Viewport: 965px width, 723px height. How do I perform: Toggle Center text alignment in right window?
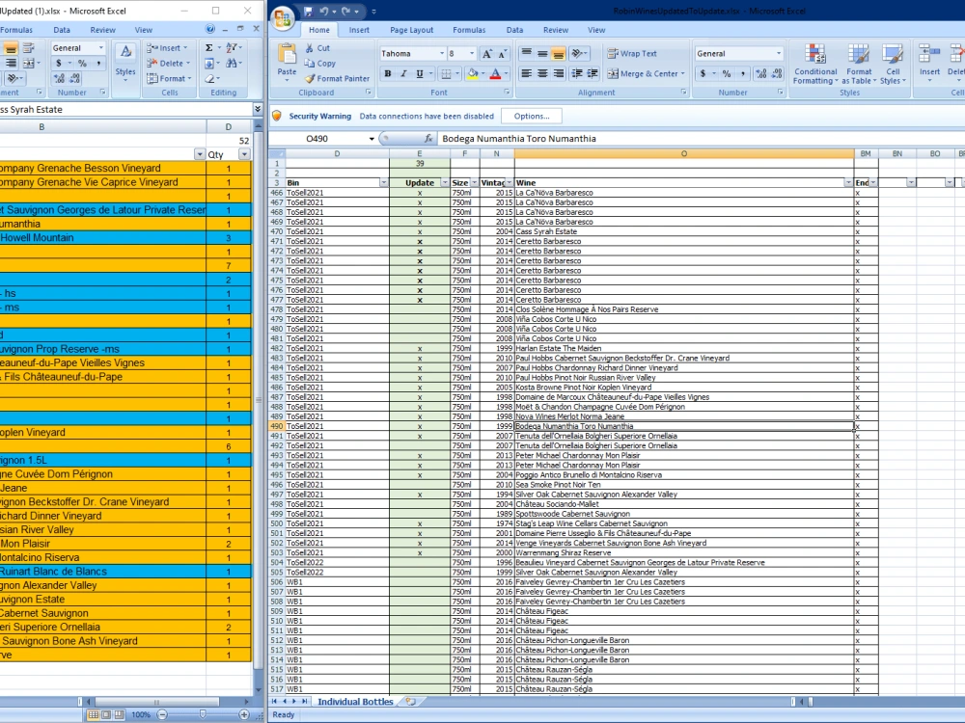pos(542,74)
